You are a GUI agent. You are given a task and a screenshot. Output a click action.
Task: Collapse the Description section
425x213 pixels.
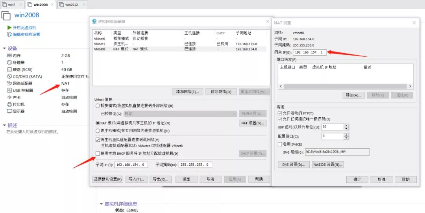pos(4,125)
